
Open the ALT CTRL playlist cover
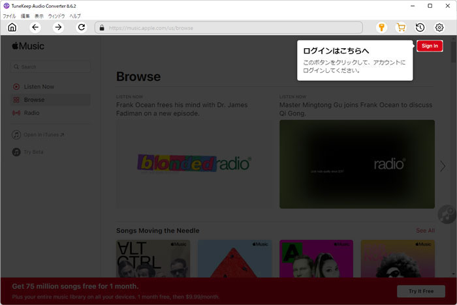coord(153,259)
